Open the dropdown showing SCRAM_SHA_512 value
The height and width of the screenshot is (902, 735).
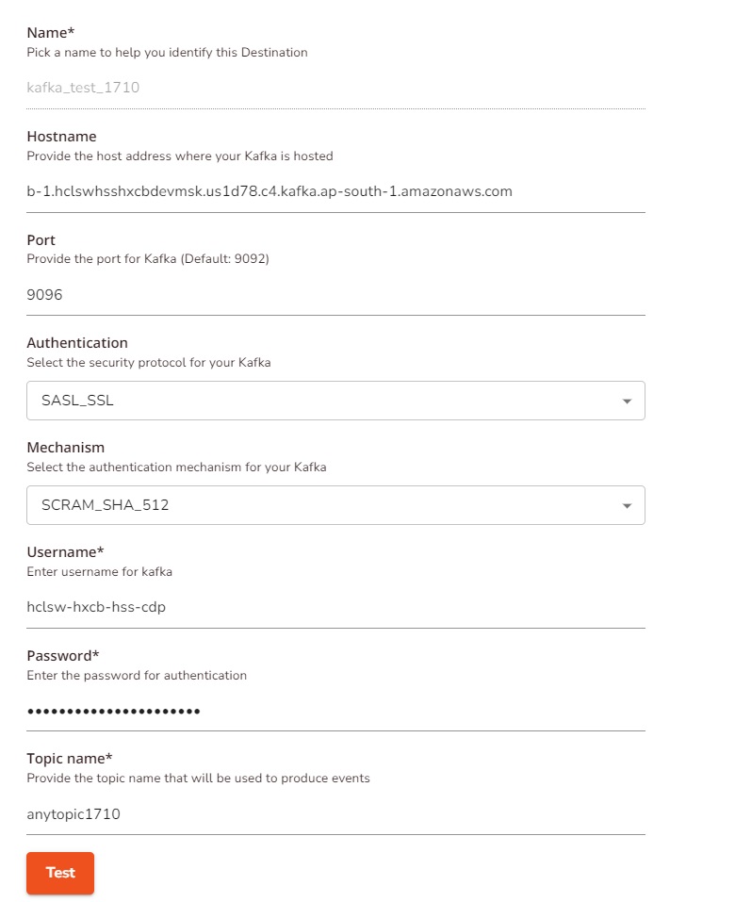[x=335, y=505]
